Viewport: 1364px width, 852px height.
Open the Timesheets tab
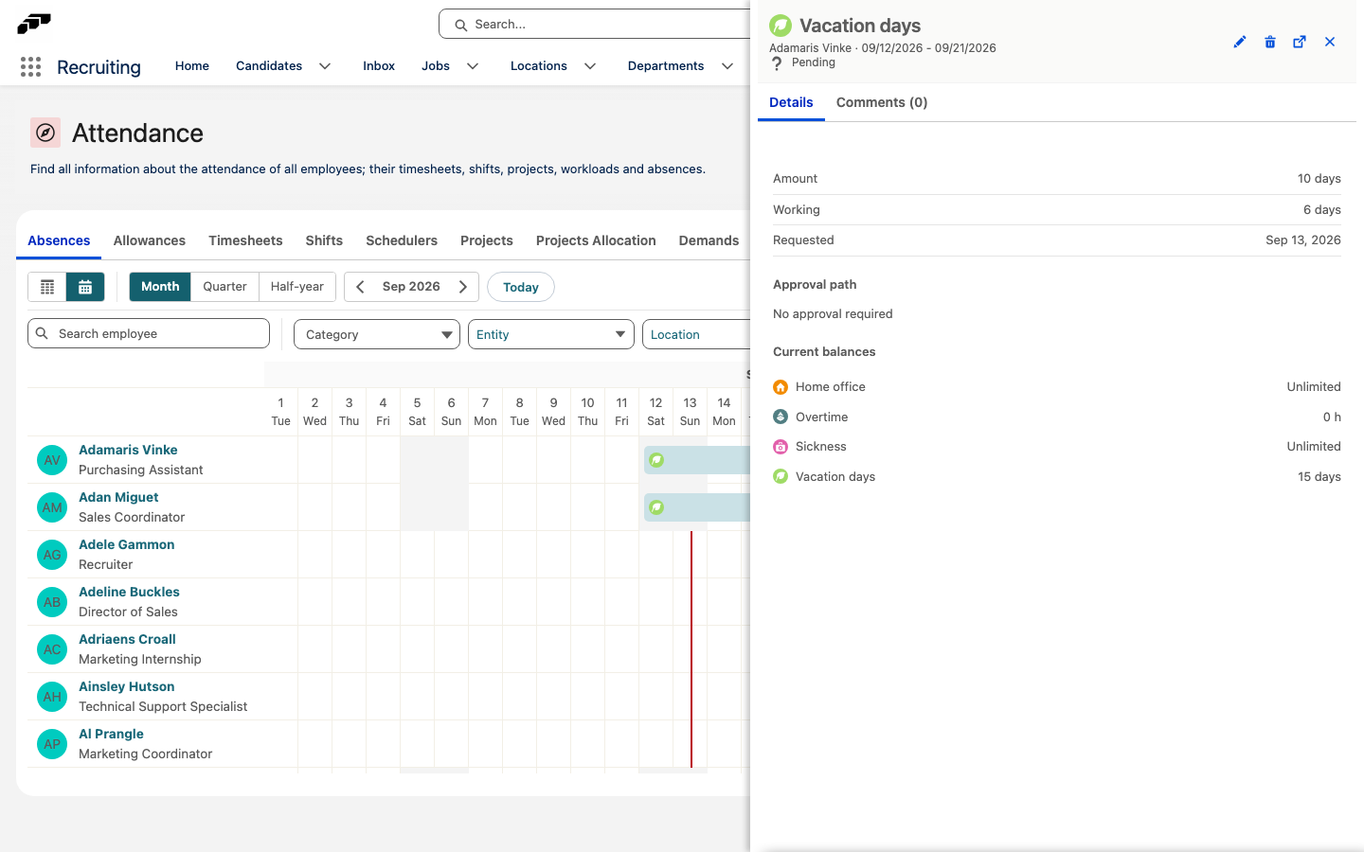[245, 240]
